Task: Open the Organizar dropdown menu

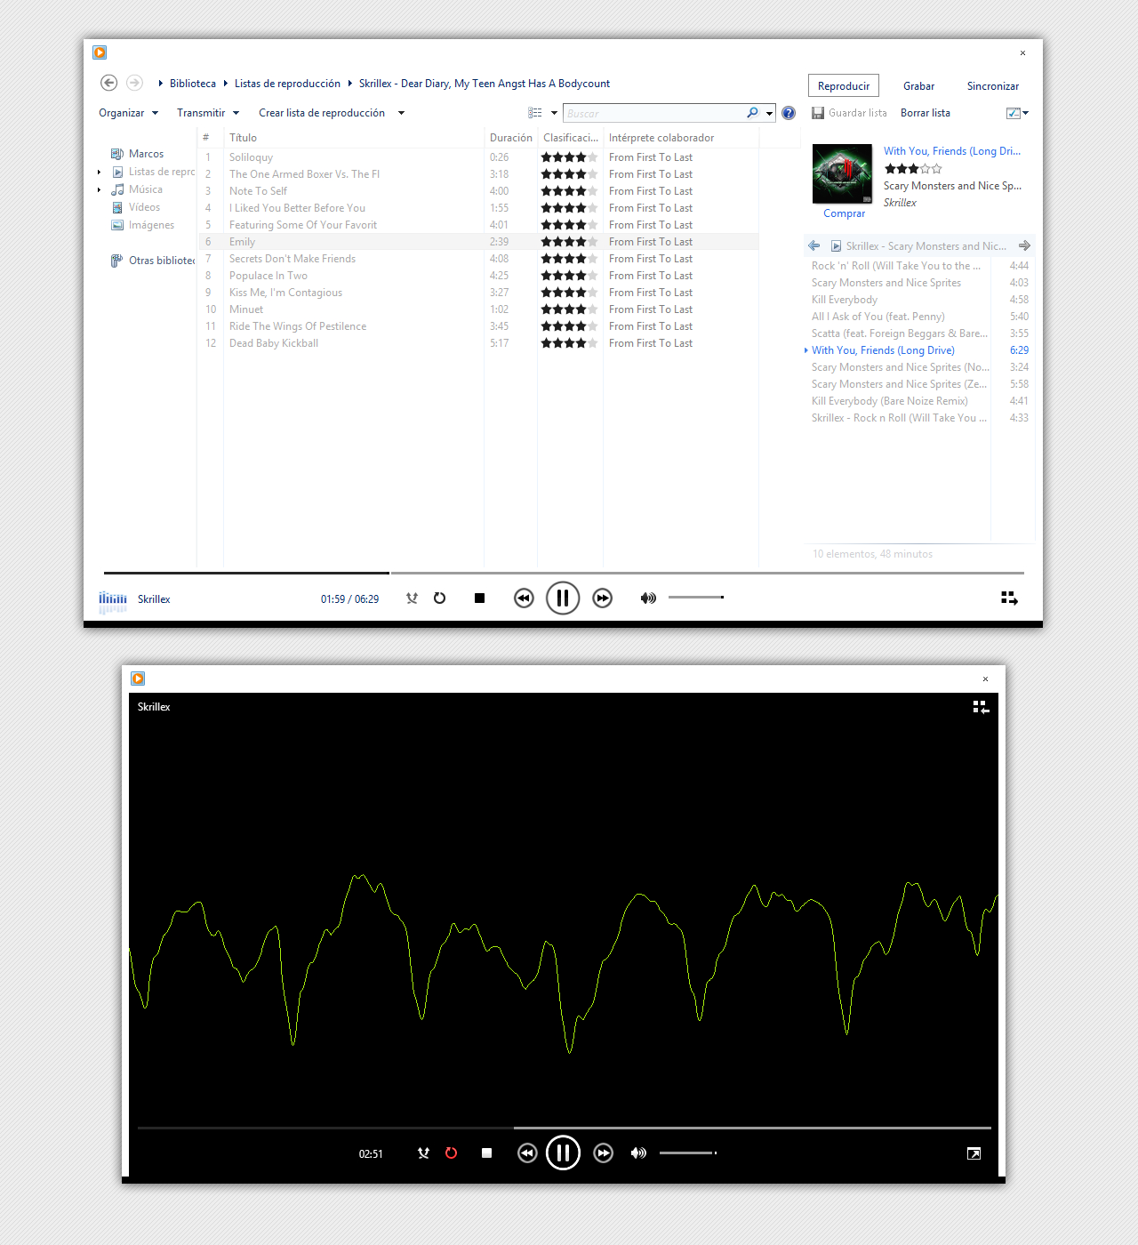Action: coord(128,113)
